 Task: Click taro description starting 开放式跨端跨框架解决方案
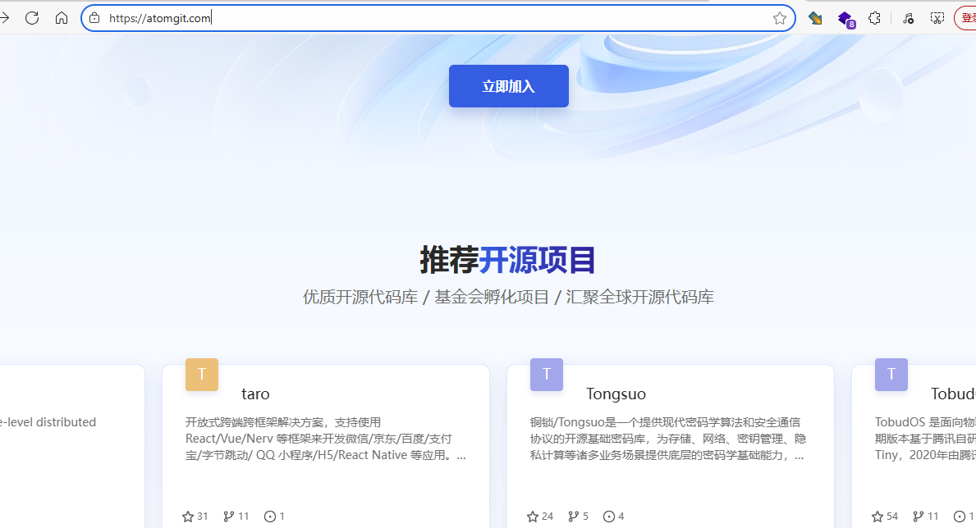326,439
